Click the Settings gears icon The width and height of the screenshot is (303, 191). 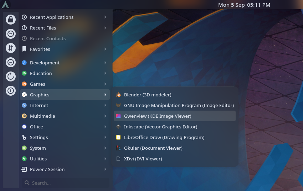pyautogui.click(x=24, y=137)
